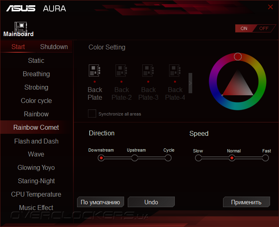
Task: Pick a shade inside the color triangle
Action: coord(238,87)
